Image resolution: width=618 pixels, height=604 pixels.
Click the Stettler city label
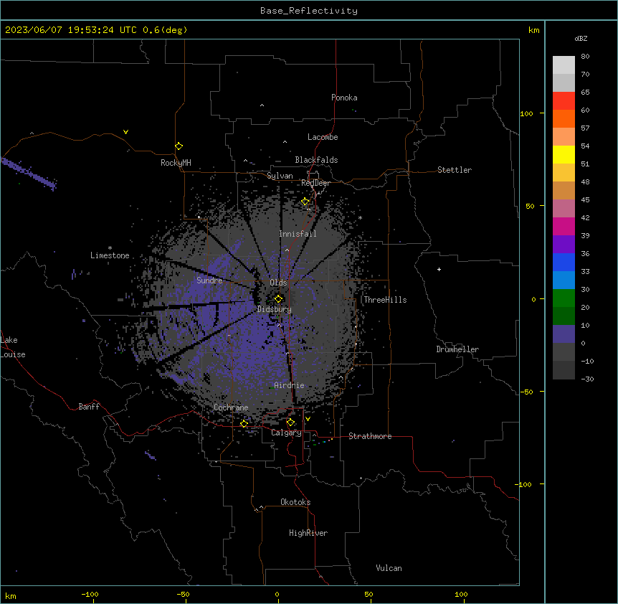point(455,170)
